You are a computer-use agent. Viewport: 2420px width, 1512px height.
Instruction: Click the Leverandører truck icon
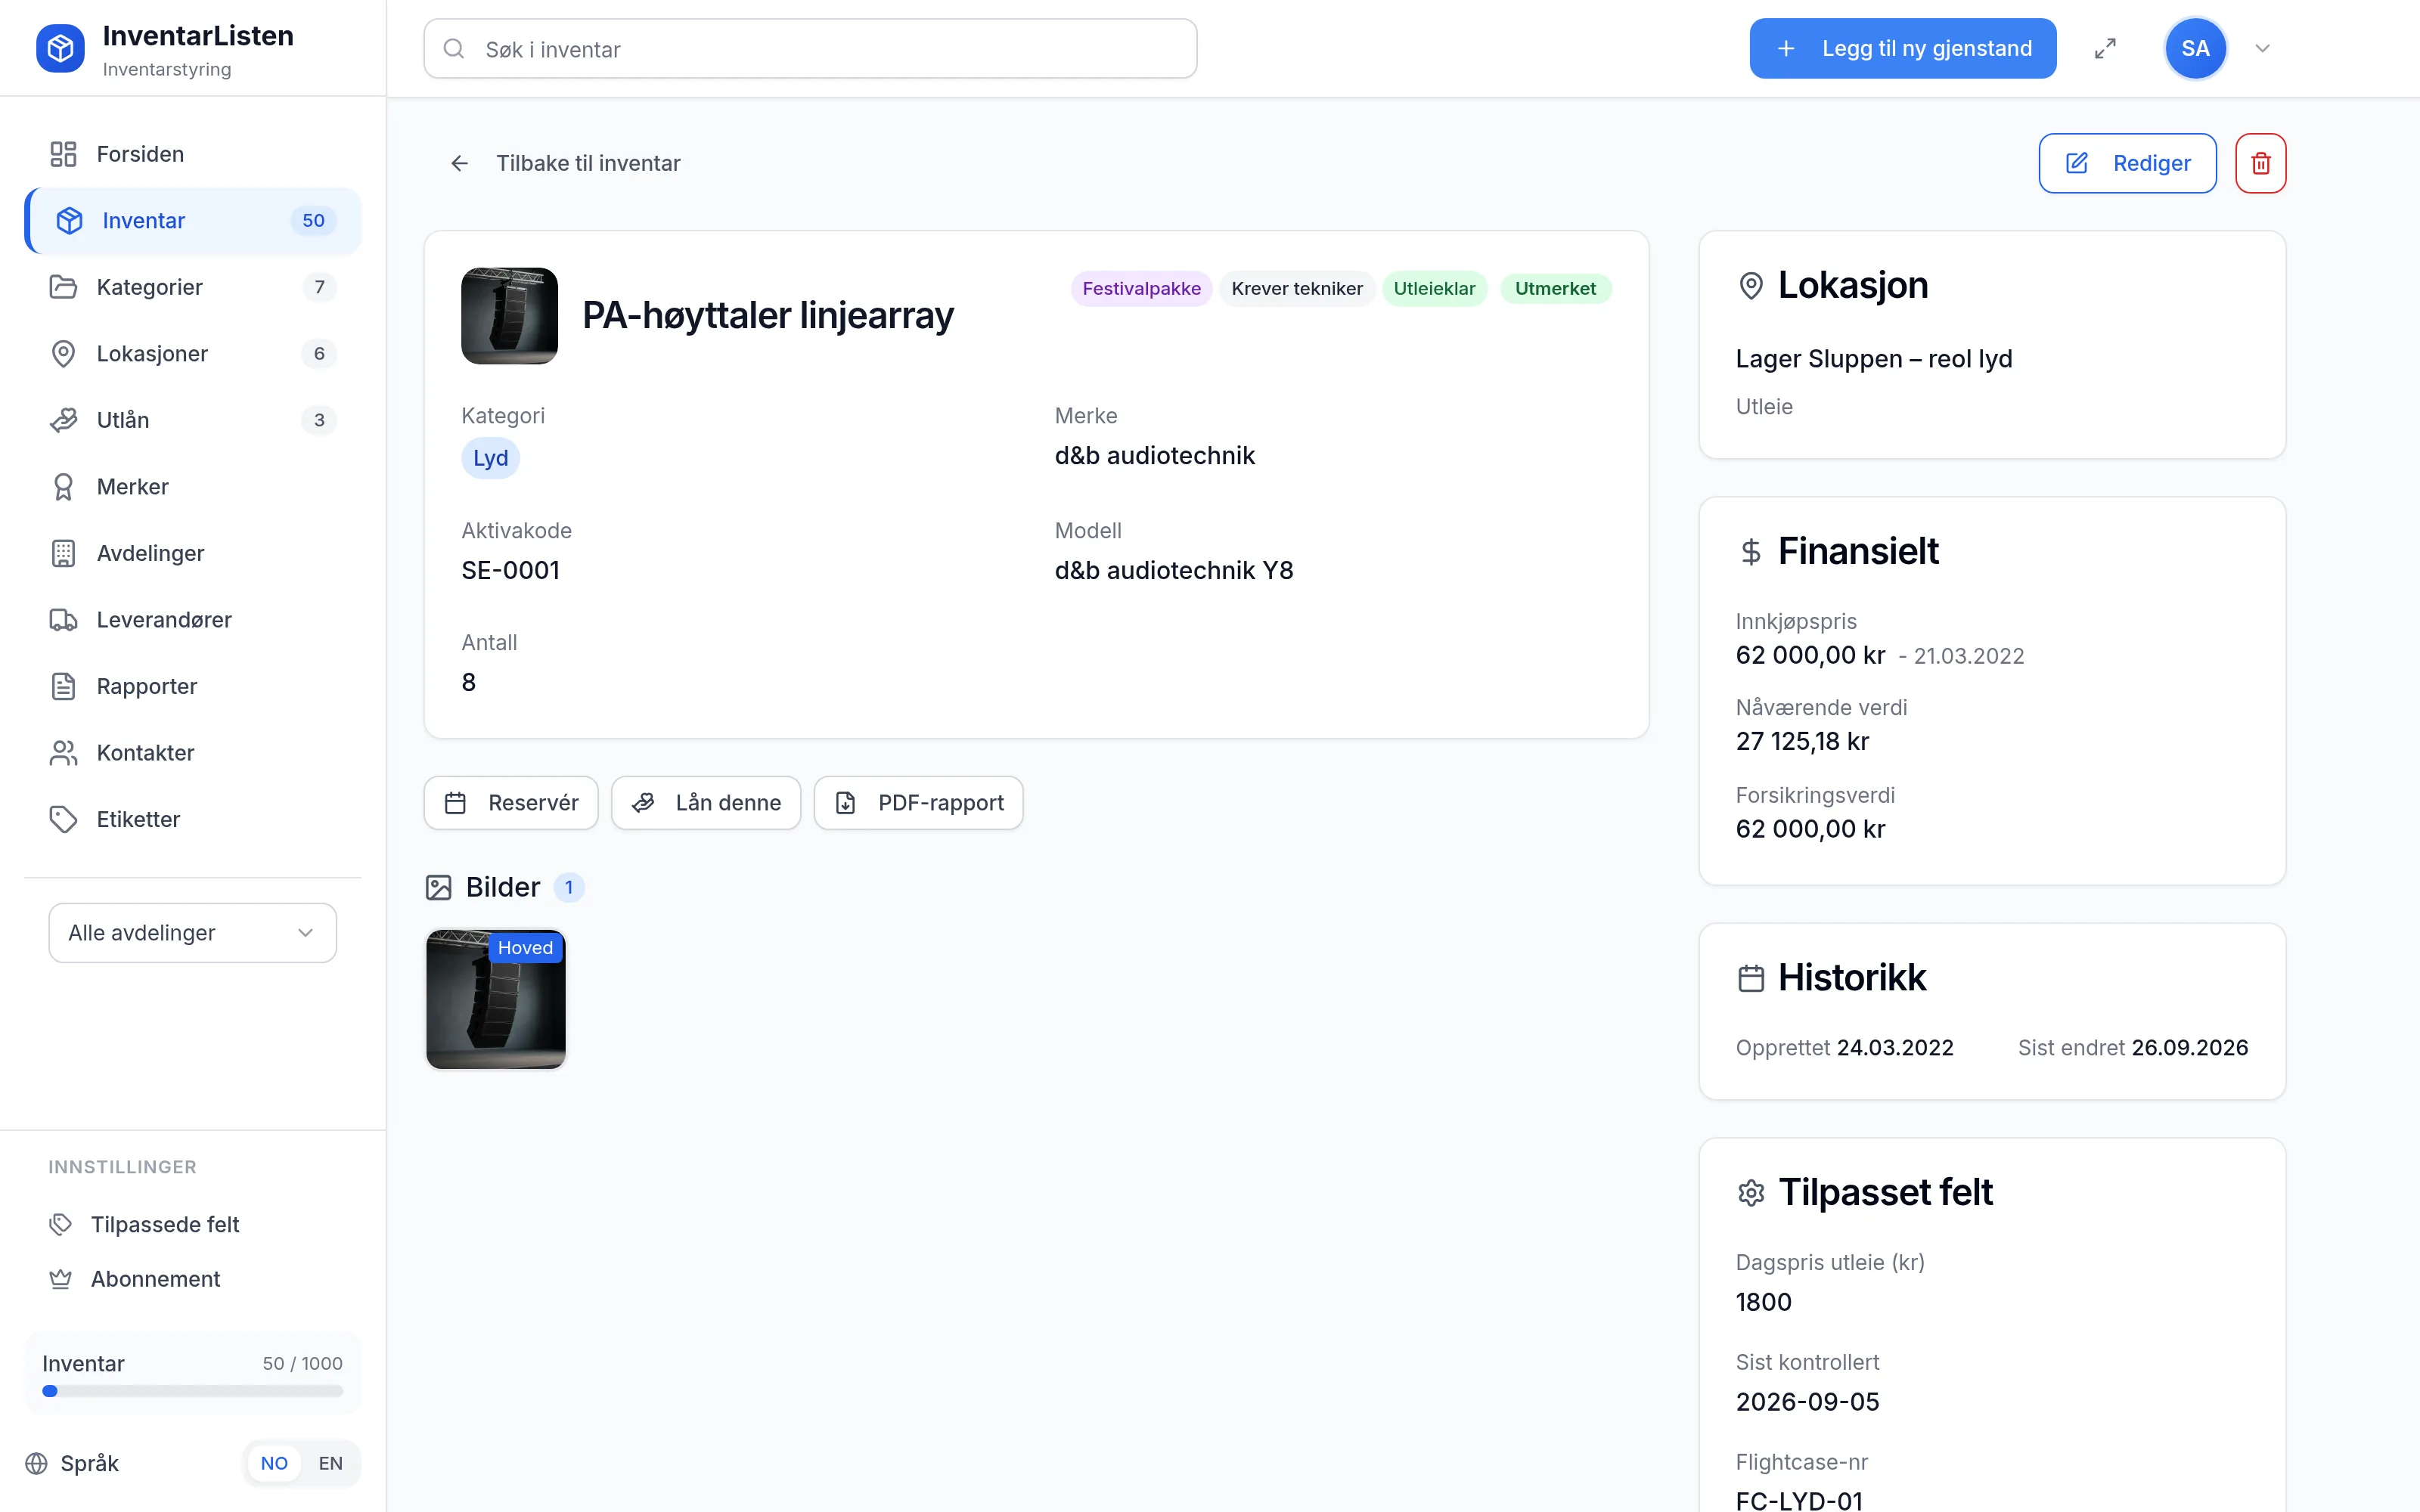63,620
